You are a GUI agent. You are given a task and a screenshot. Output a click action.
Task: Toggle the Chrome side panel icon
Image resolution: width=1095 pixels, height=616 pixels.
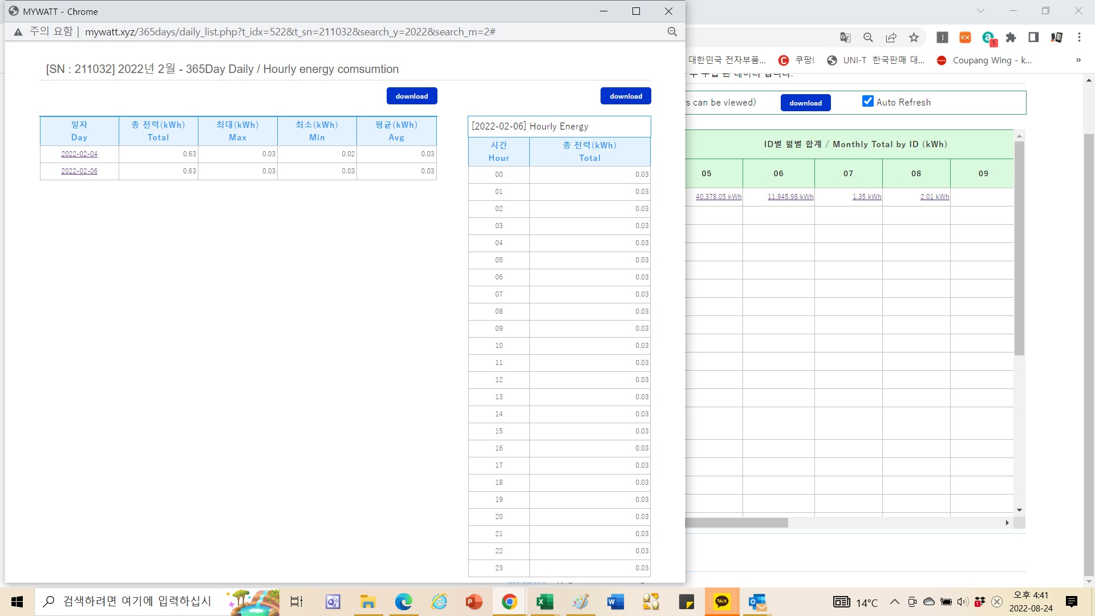coord(1033,38)
